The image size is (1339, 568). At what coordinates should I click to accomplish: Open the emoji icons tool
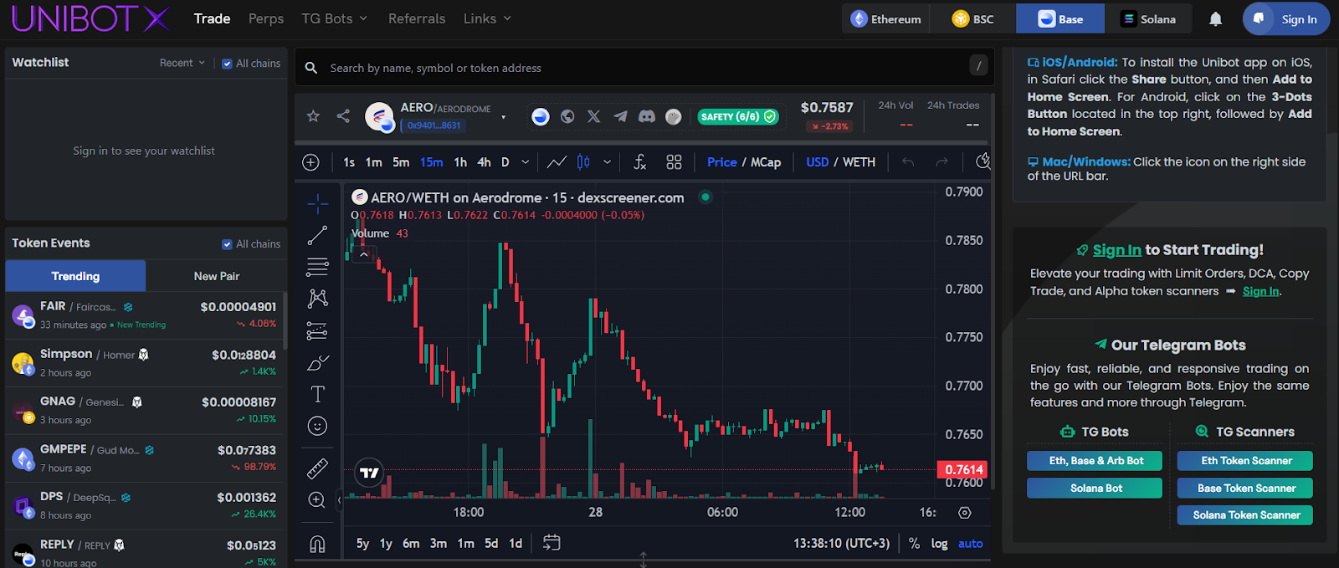318,426
